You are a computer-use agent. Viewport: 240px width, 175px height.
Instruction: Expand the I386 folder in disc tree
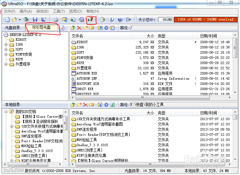click(x=6, y=44)
